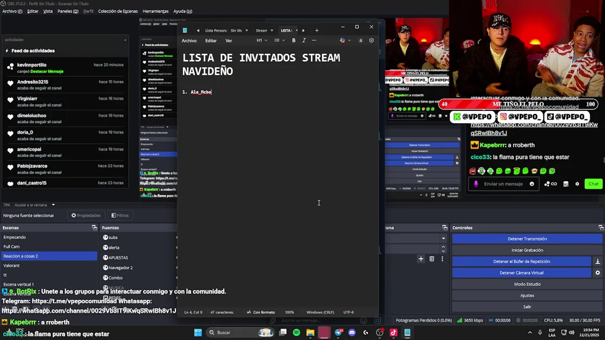
Task: Click Iniciar Grabación button
Action: [527, 250]
